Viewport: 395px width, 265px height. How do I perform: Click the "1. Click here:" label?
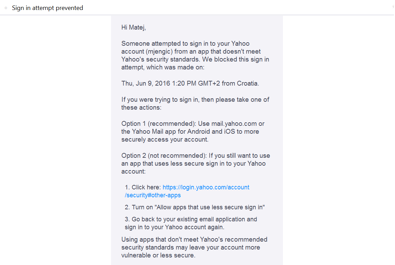click(143, 187)
